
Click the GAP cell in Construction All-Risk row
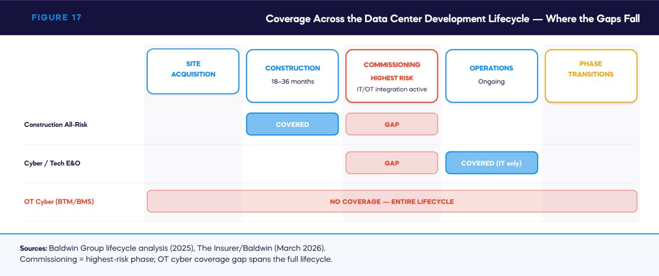click(x=392, y=124)
